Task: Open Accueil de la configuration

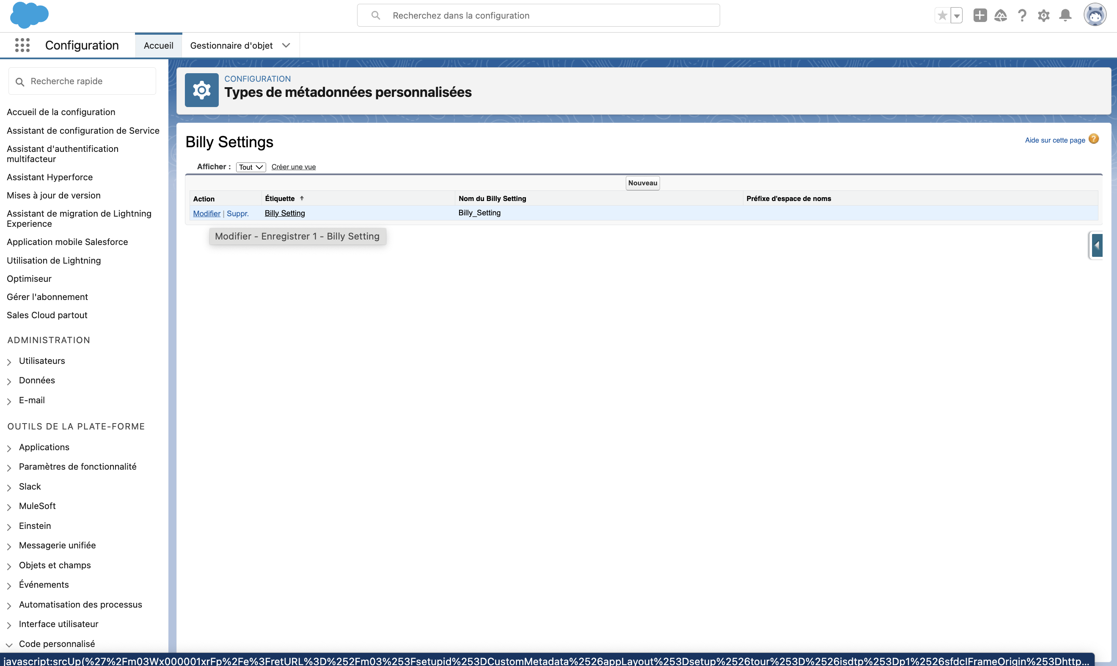Action: click(61, 112)
